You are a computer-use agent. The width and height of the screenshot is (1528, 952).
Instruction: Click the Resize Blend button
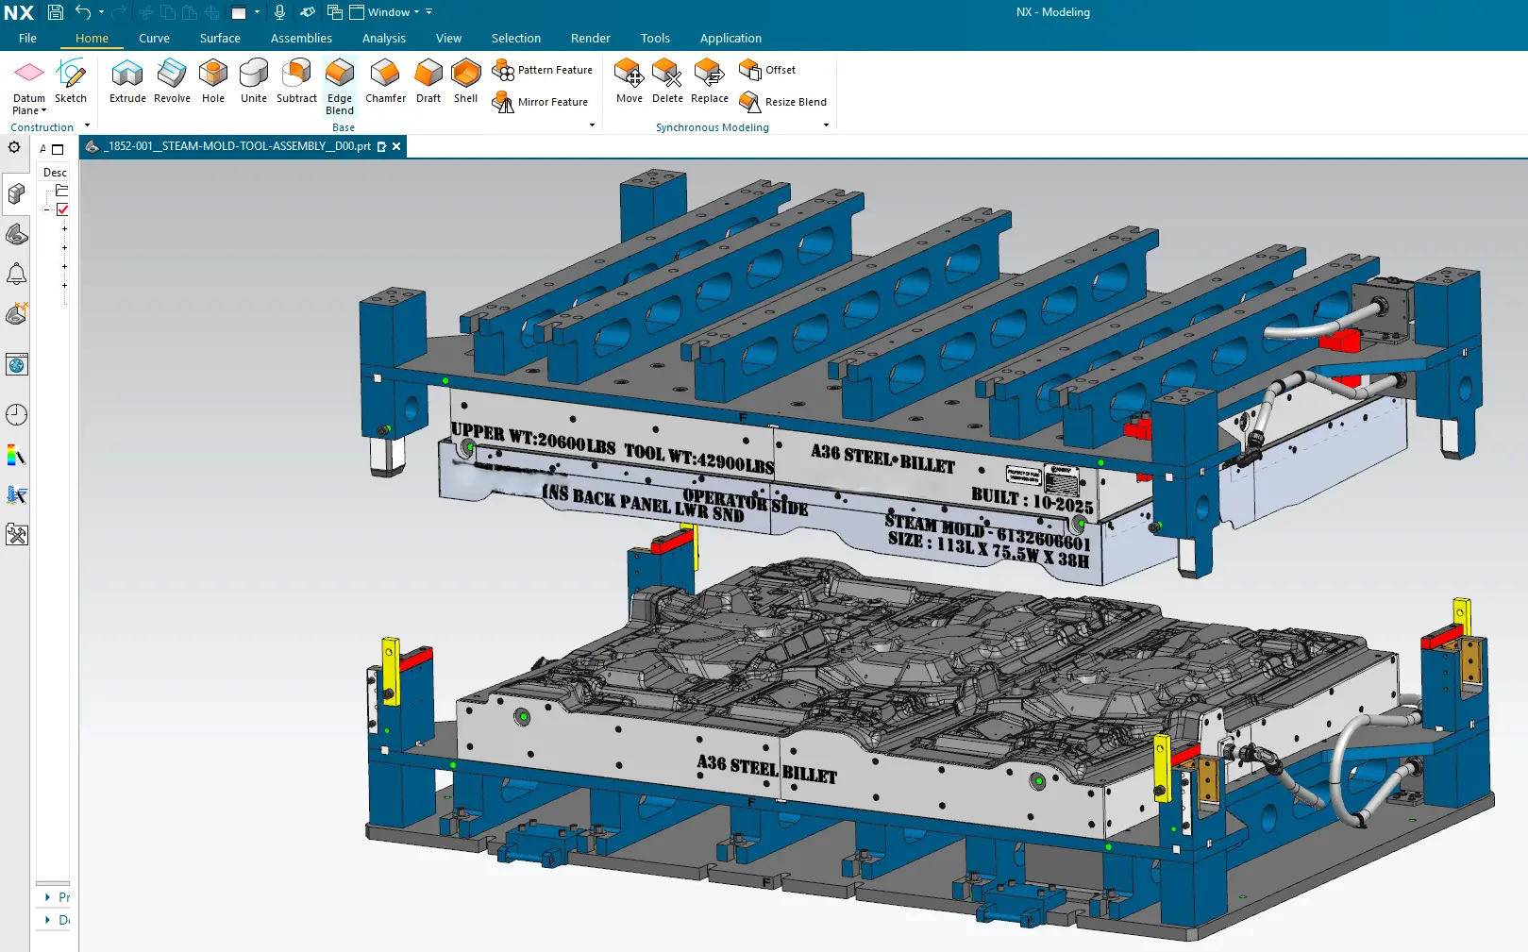(x=783, y=102)
